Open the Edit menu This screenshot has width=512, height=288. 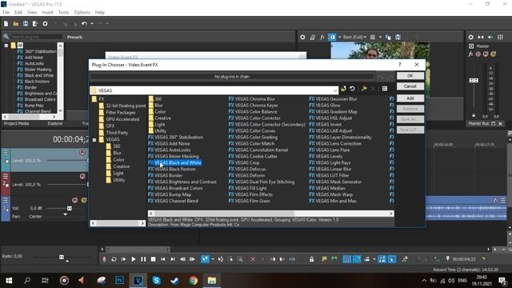[18, 13]
